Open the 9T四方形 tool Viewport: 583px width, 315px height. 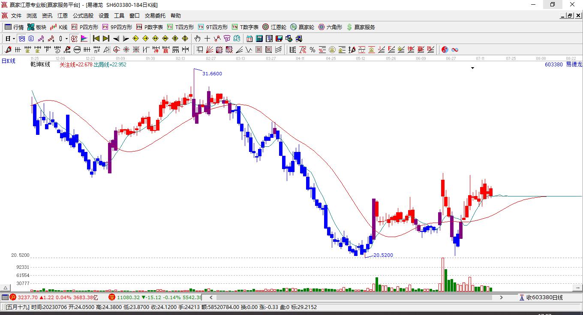[x=213, y=27]
